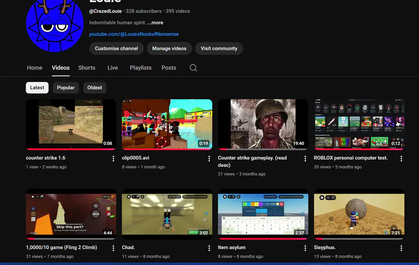Open three-dot menu for ROBLOX personal computer test

click(401, 159)
